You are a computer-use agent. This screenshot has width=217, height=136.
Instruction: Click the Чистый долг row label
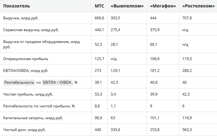pos(24,130)
